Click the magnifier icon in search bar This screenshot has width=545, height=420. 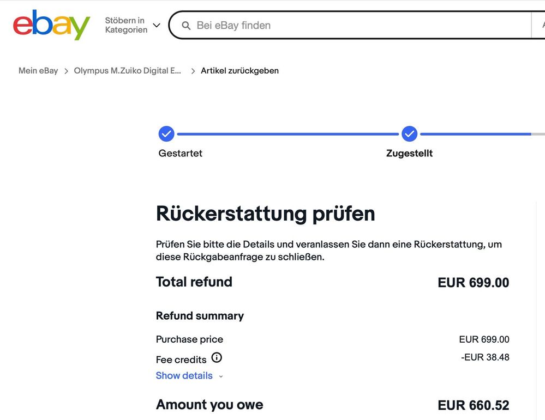(x=186, y=26)
